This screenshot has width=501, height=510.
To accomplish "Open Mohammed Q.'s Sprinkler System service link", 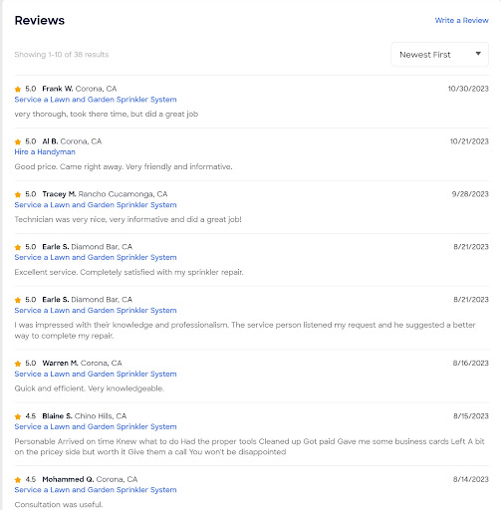I will [x=96, y=490].
